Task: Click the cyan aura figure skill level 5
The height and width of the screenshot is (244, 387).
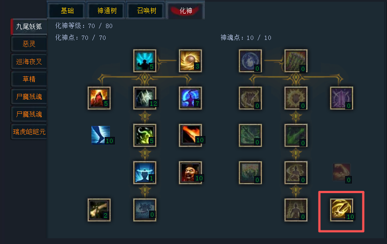Action: point(145,61)
